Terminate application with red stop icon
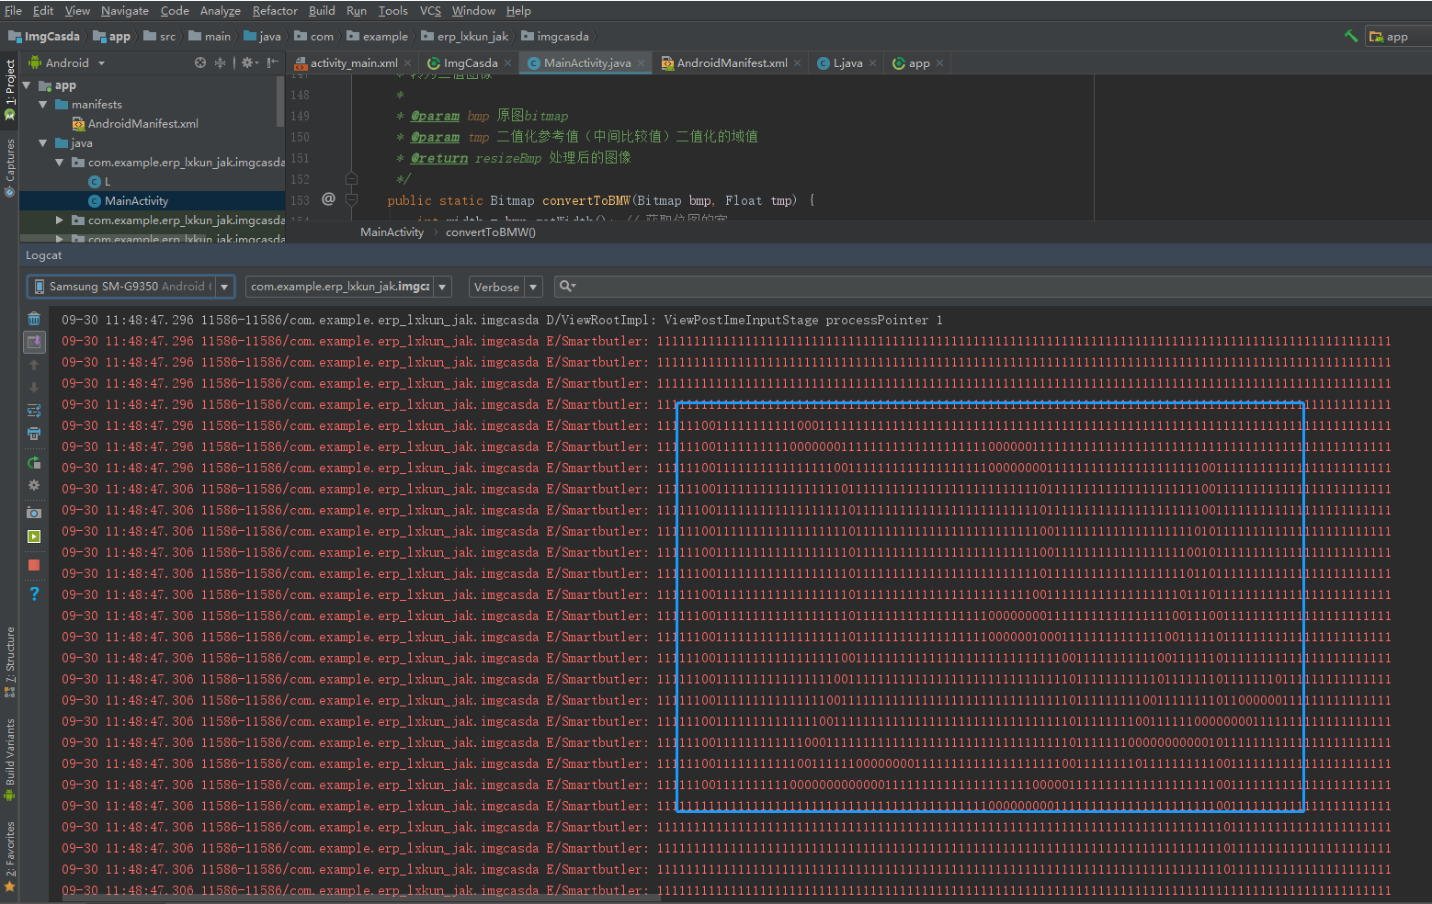1432x904 pixels. (x=34, y=565)
